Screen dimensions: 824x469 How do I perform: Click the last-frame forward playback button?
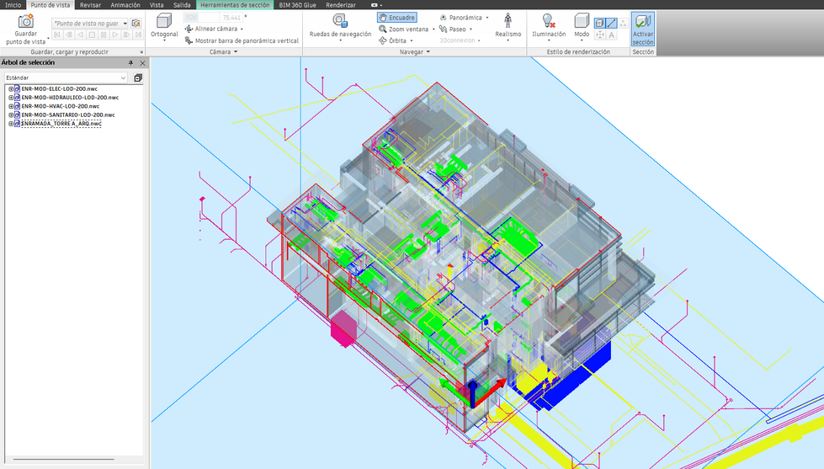pos(138,35)
